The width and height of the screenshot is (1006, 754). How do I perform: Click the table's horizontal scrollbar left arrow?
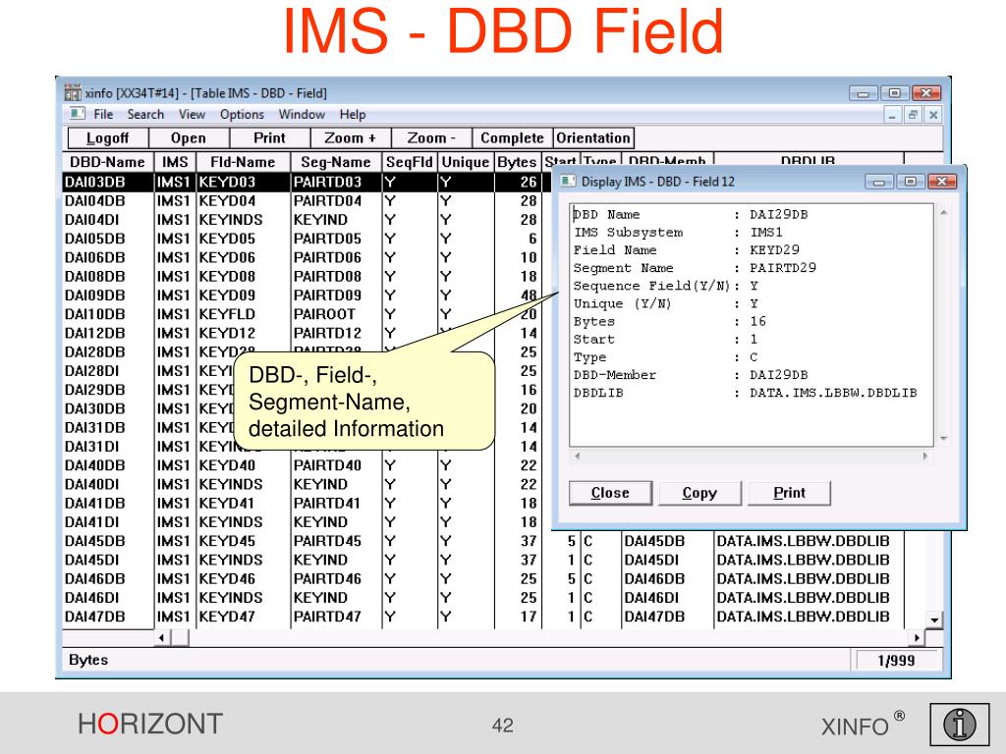click(162, 638)
